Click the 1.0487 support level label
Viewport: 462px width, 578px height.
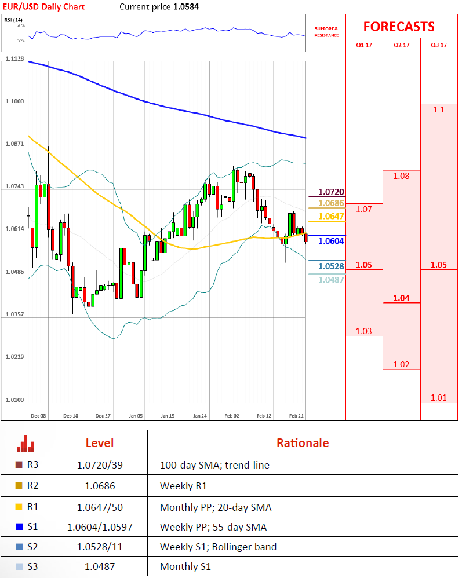tap(332, 279)
